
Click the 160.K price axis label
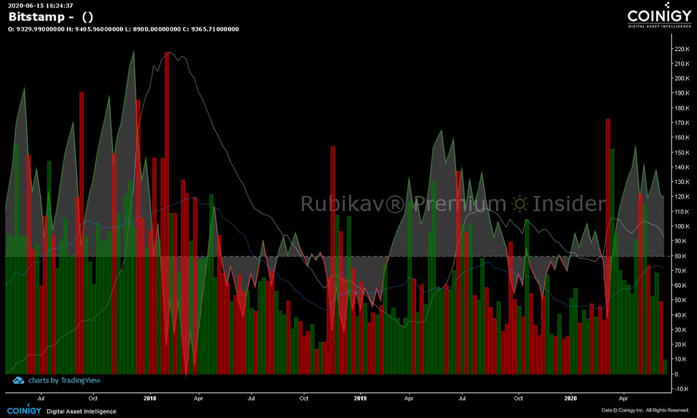pyautogui.click(x=682, y=138)
